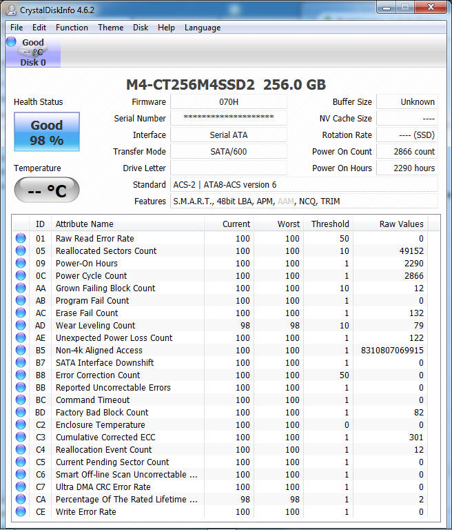This screenshot has width=452, height=530.
Task: Click the Write Error Rate attribute name
Action: pyautogui.click(x=85, y=512)
